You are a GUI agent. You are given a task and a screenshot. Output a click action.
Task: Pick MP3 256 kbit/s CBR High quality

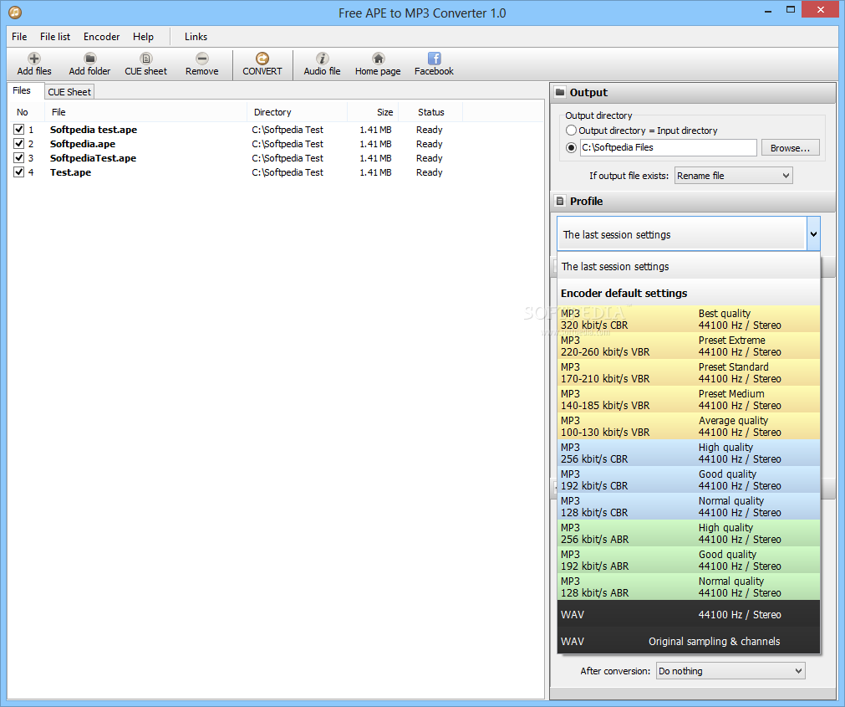point(689,453)
